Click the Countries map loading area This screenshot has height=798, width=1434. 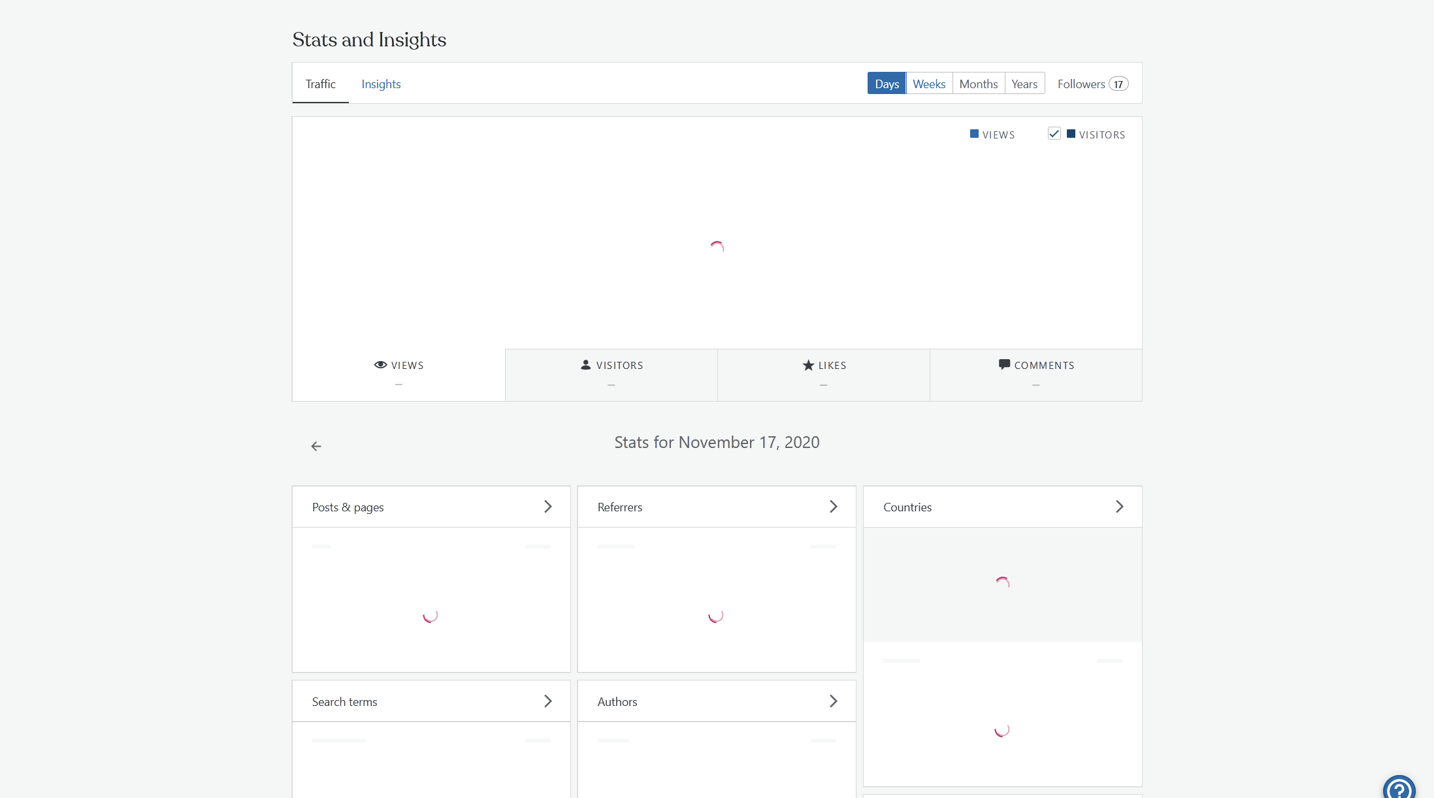(x=1002, y=584)
